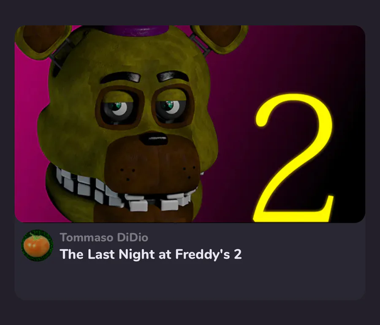Click the word Freddy's in the title
Image resolution: width=380 pixels, height=325 pixels.
pyautogui.click(x=203, y=254)
